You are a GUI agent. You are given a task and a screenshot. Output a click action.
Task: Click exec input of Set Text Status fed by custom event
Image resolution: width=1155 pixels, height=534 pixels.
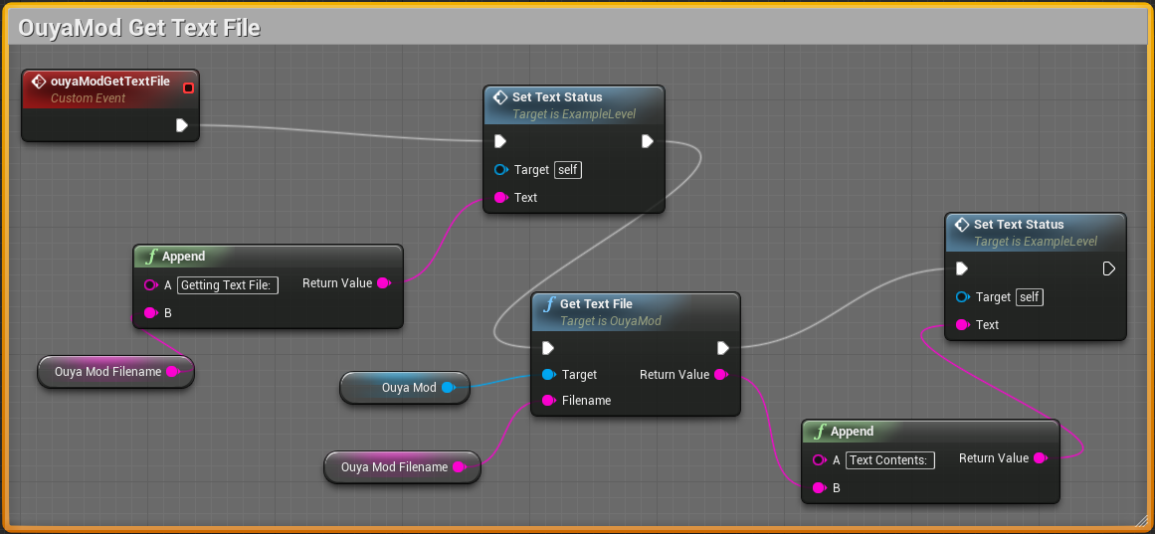click(x=500, y=141)
